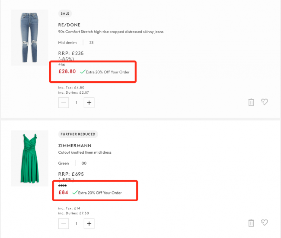The height and width of the screenshot is (238, 281).
Task: Open the green dress product thumbnail
Action: (x=30, y=159)
